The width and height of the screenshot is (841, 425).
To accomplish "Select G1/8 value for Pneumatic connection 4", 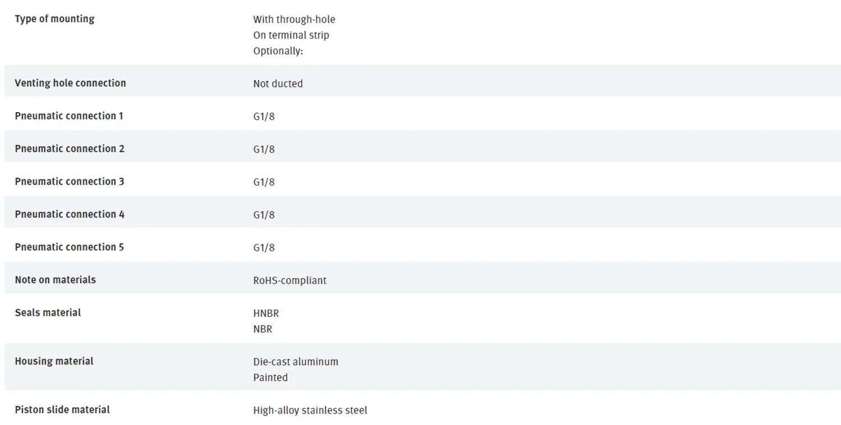I will 264,215.
